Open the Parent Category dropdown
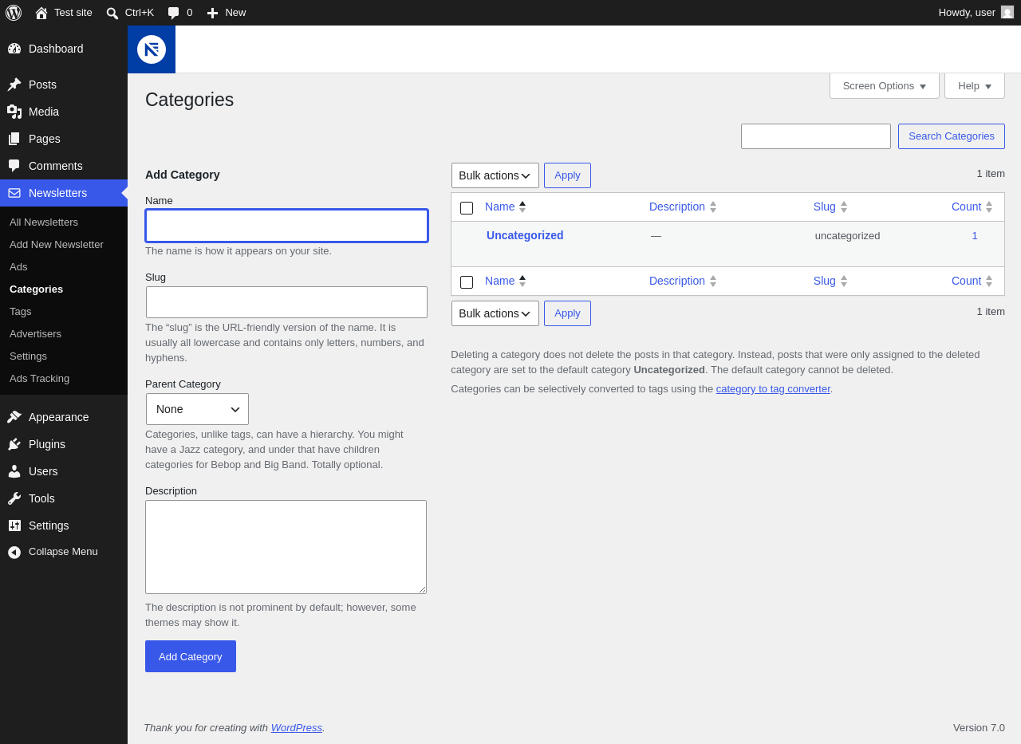The height and width of the screenshot is (744, 1021). pos(197,409)
